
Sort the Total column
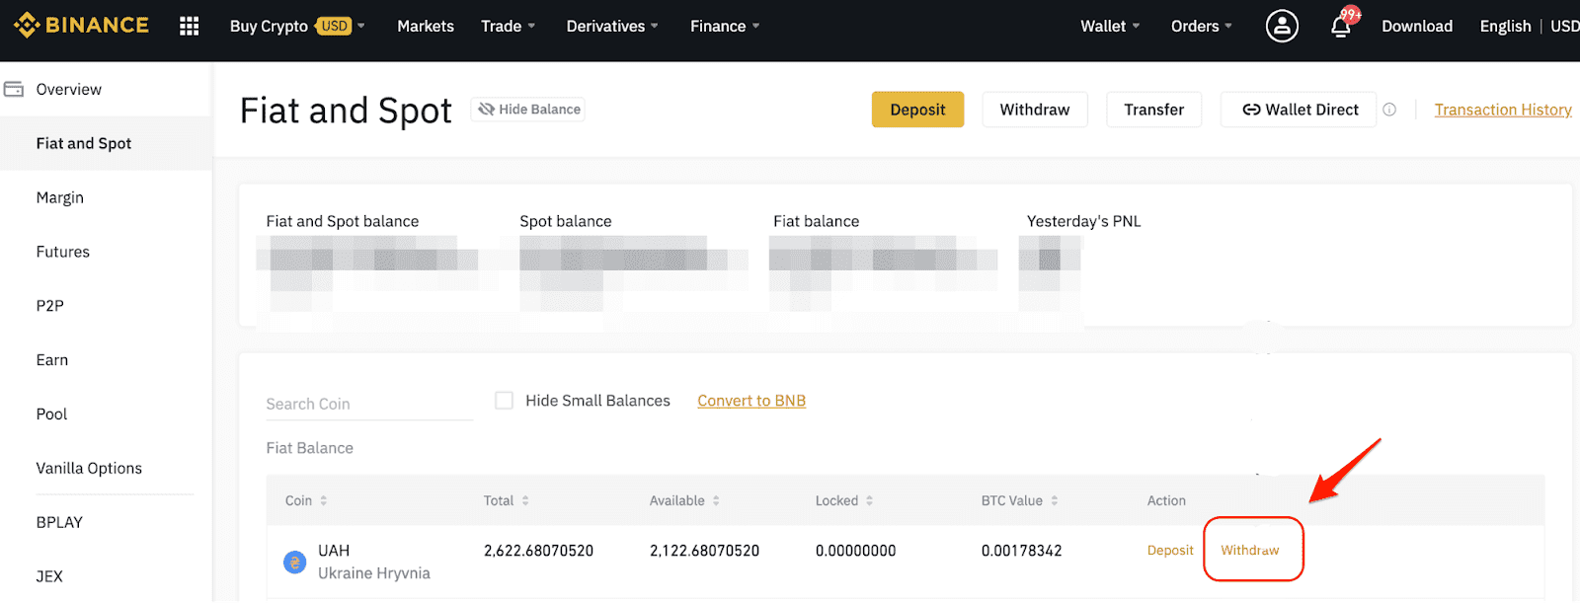tap(525, 501)
